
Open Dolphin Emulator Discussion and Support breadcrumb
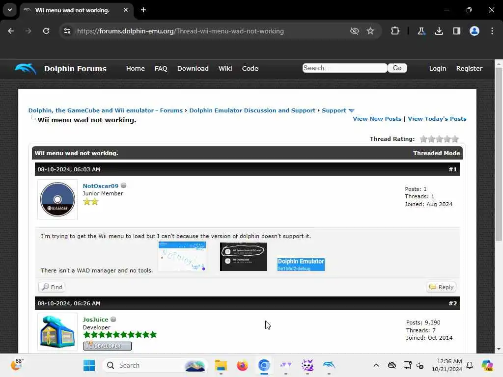click(x=252, y=110)
